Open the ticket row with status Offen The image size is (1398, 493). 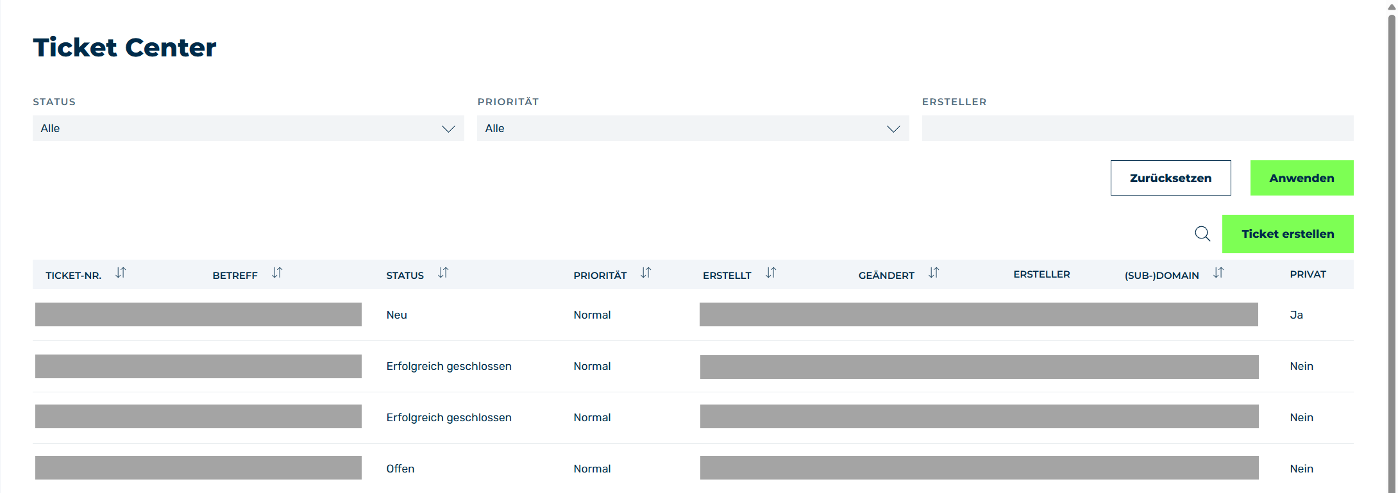coord(693,469)
